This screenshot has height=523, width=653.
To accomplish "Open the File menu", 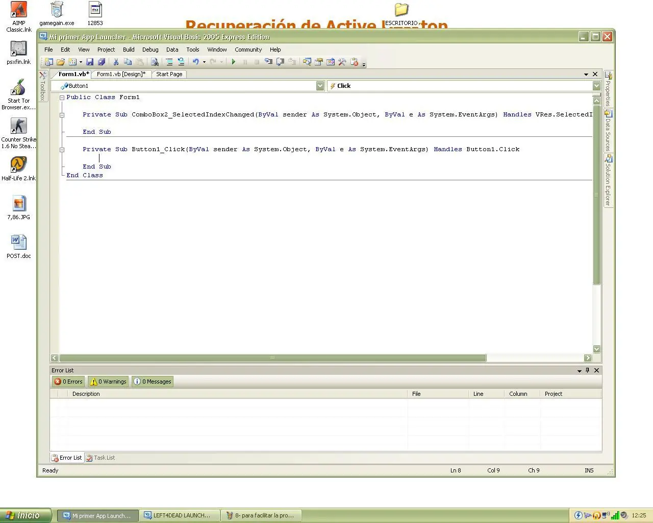I will point(48,50).
